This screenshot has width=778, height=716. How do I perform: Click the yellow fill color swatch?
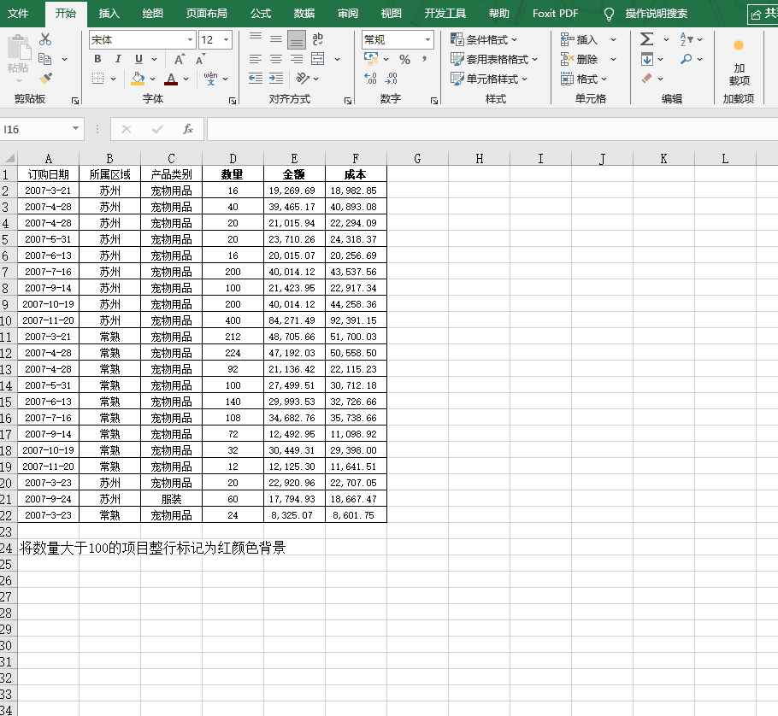coord(139,79)
